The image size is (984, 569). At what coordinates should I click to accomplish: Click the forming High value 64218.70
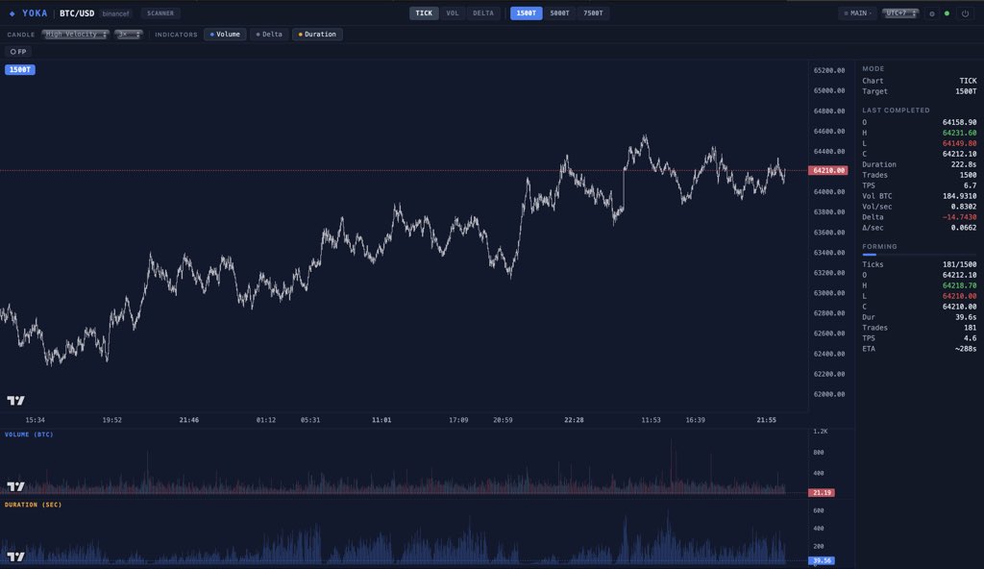[959, 285]
